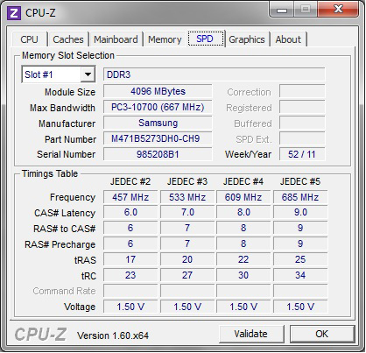Click the PC3-10700 (667 MHz) bandwidth value

158,108
